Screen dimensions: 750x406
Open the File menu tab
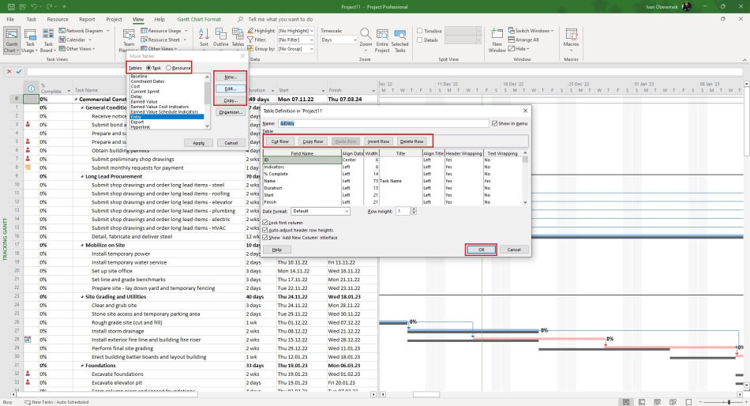pos(10,19)
